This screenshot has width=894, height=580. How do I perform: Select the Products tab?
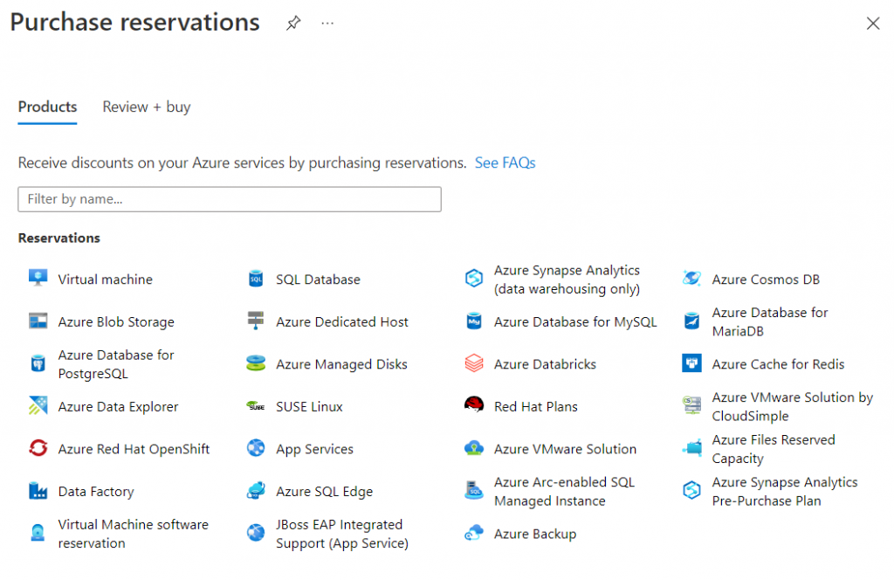(47, 107)
